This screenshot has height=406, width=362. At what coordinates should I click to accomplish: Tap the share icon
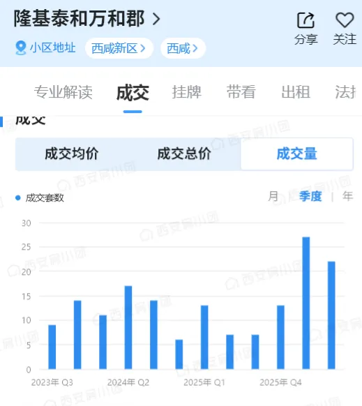pyautogui.click(x=306, y=20)
